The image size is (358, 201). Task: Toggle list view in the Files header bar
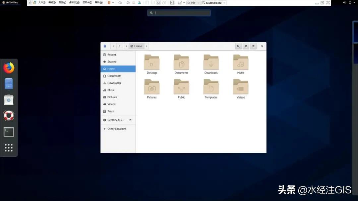(246, 46)
